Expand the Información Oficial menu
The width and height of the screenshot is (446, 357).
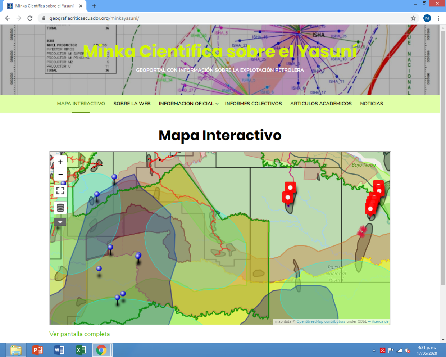pyautogui.click(x=188, y=104)
